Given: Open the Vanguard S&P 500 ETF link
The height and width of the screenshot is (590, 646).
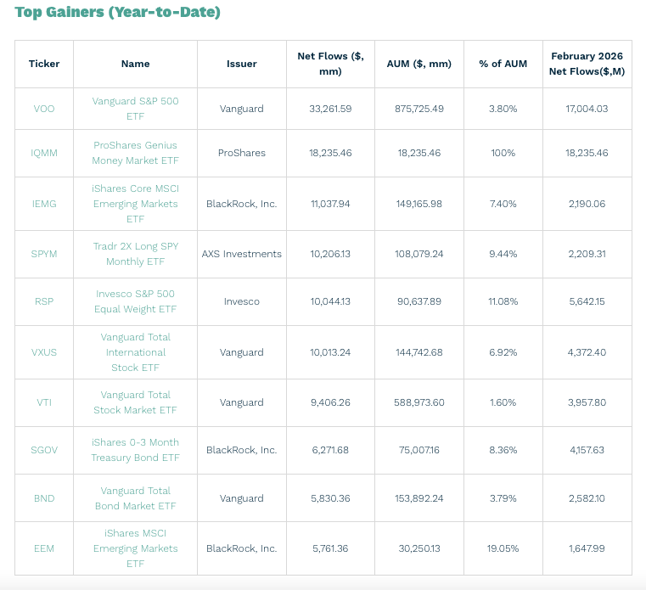Looking at the screenshot, I should pyautogui.click(x=135, y=109).
